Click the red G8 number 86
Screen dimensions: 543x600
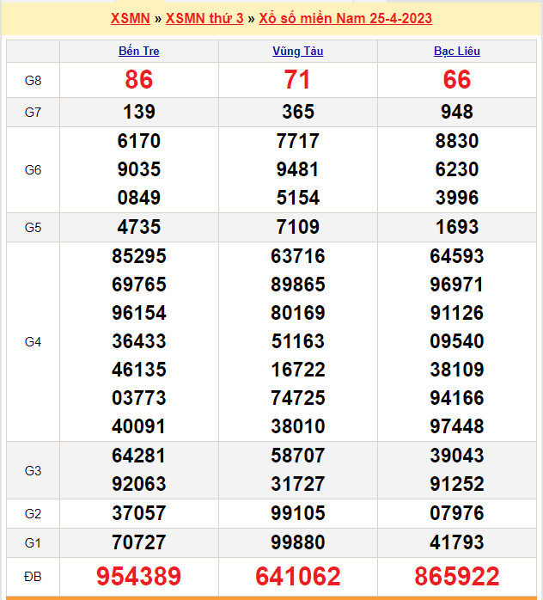pyautogui.click(x=138, y=80)
